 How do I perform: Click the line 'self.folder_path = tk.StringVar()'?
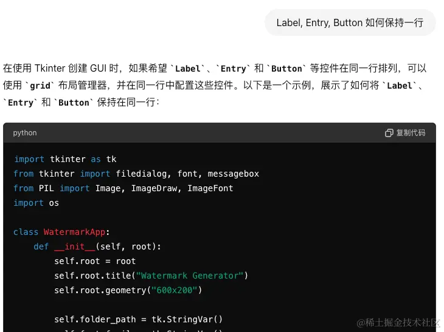pyautogui.click(x=139, y=319)
